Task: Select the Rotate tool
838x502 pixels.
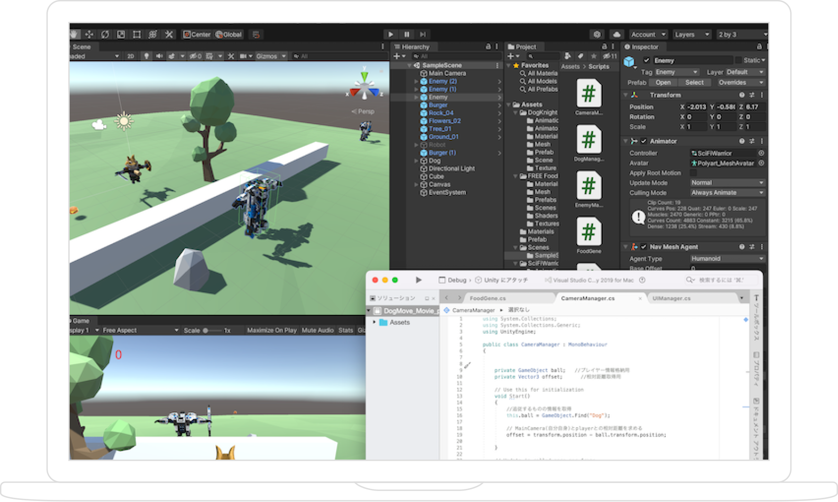Action: pyautogui.click(x=105, y=35)
